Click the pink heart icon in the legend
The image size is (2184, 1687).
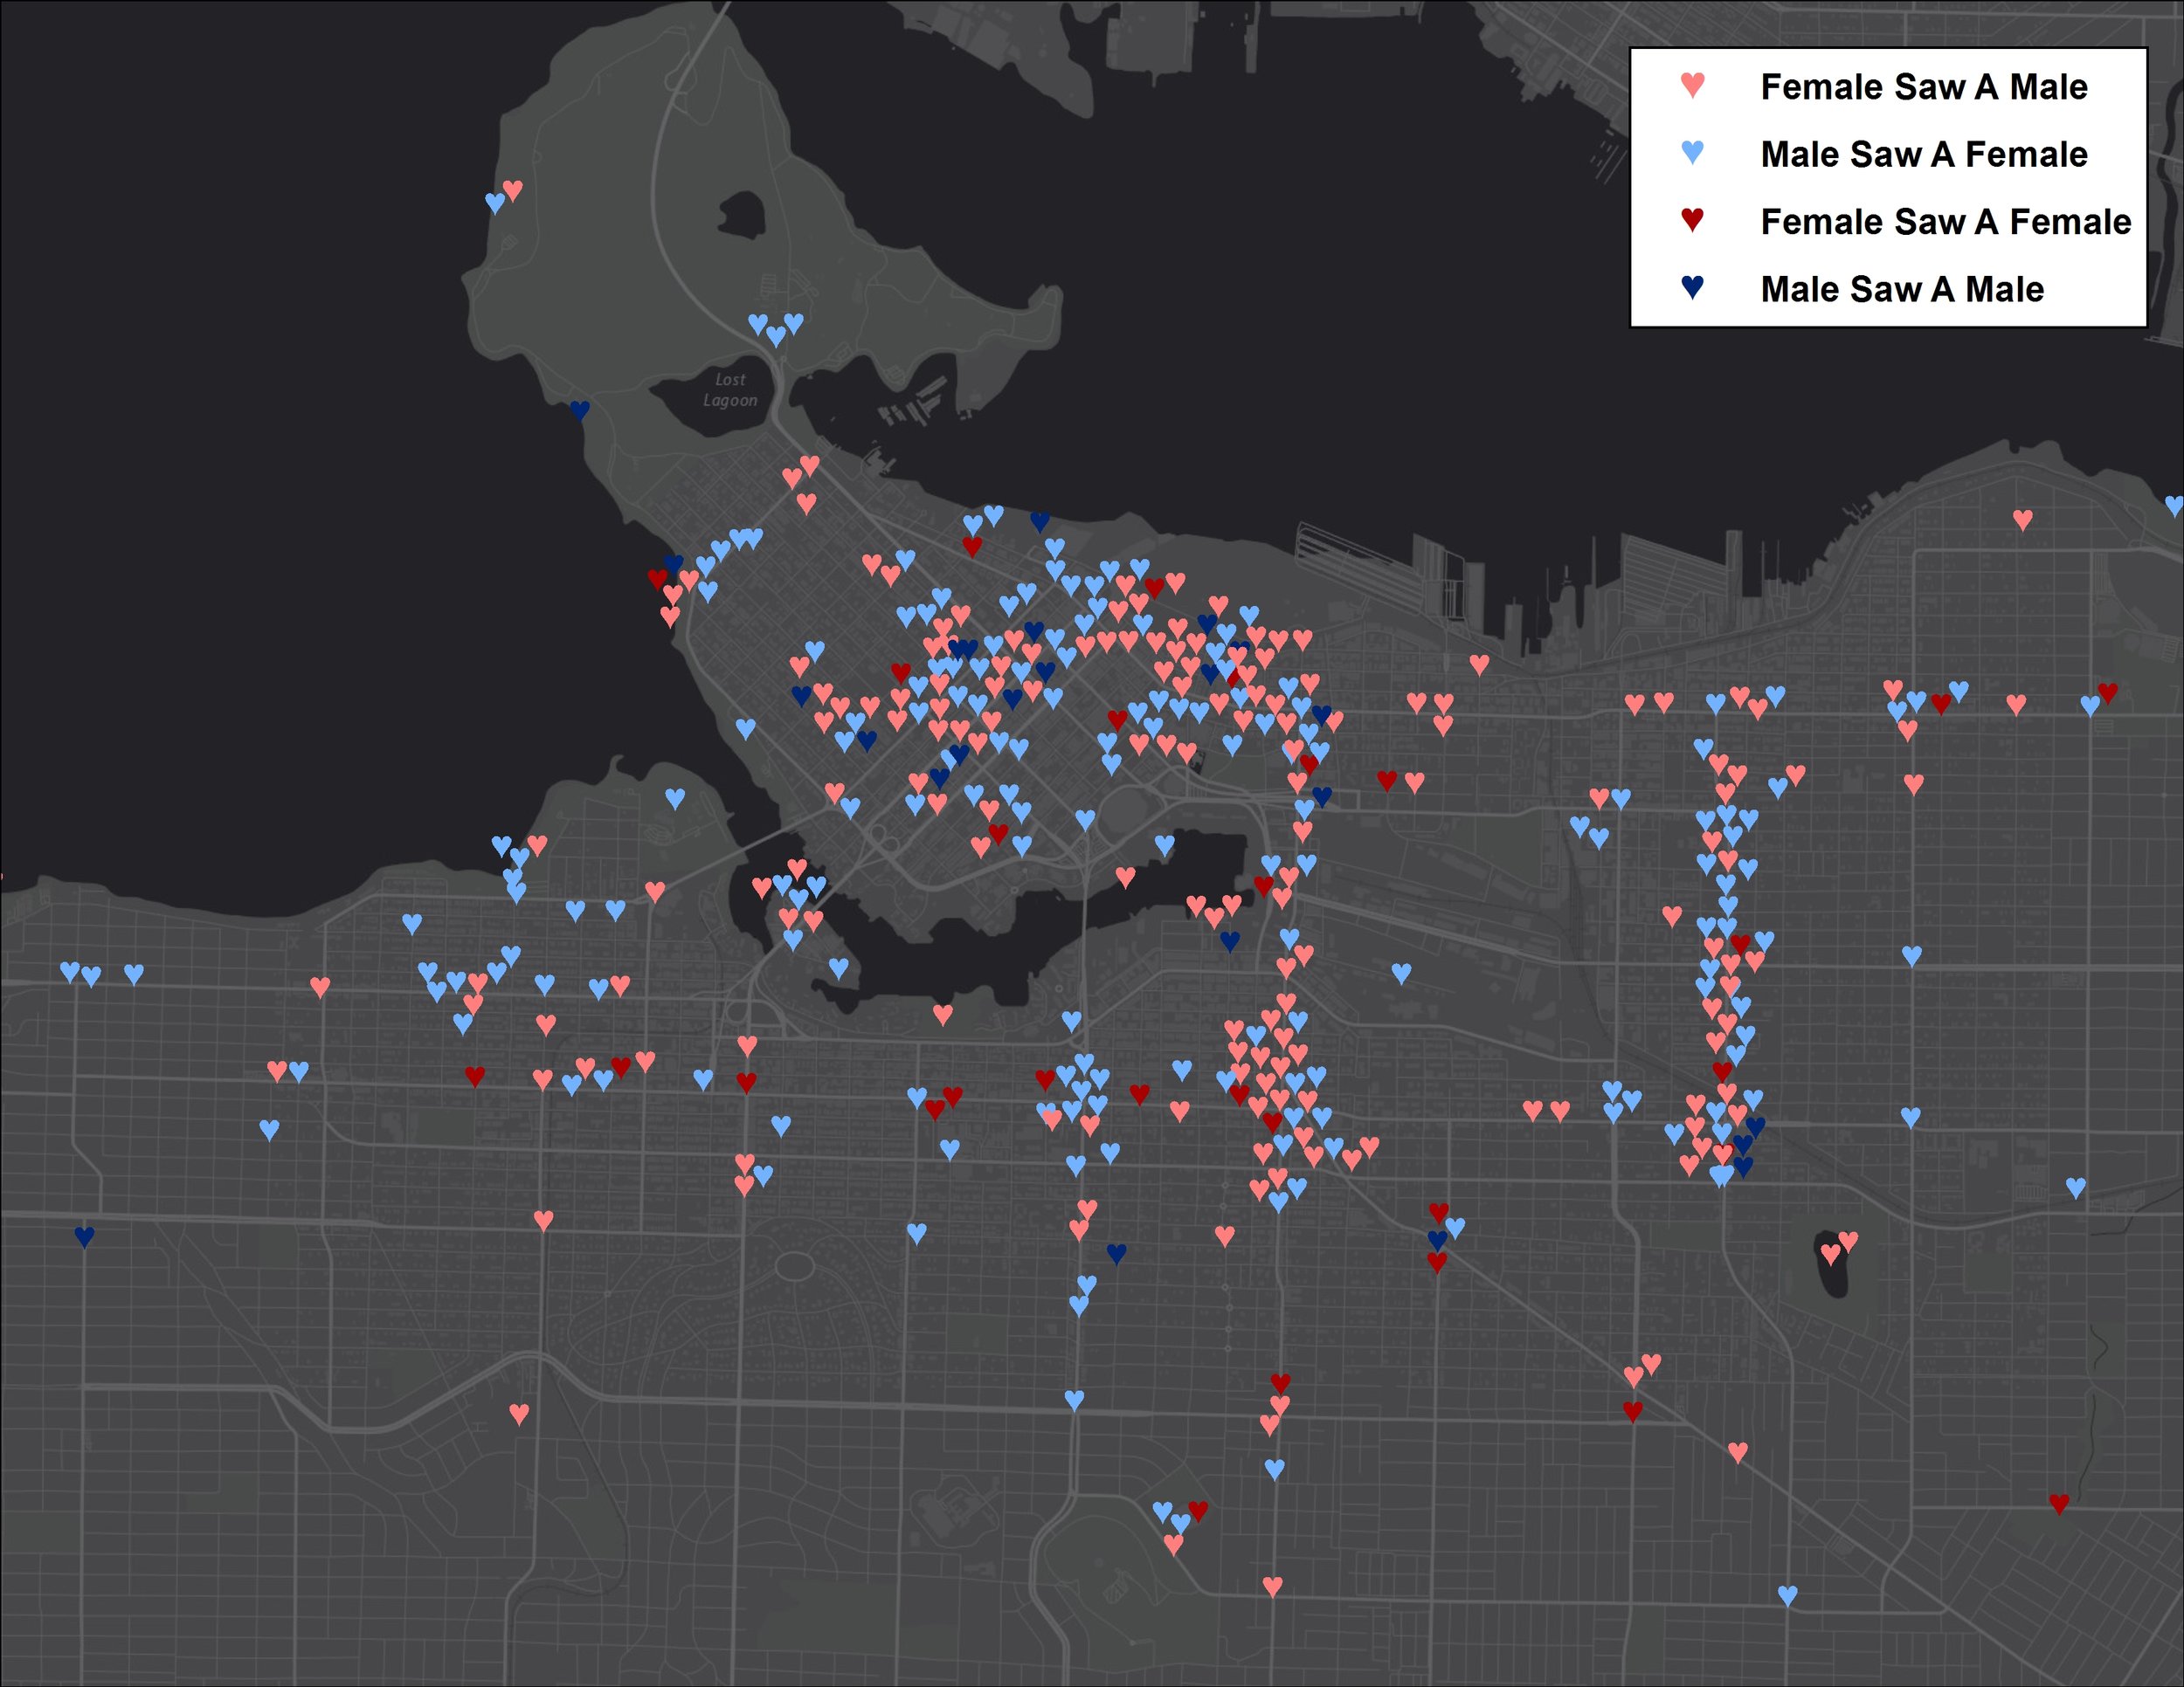[1692, 85]
